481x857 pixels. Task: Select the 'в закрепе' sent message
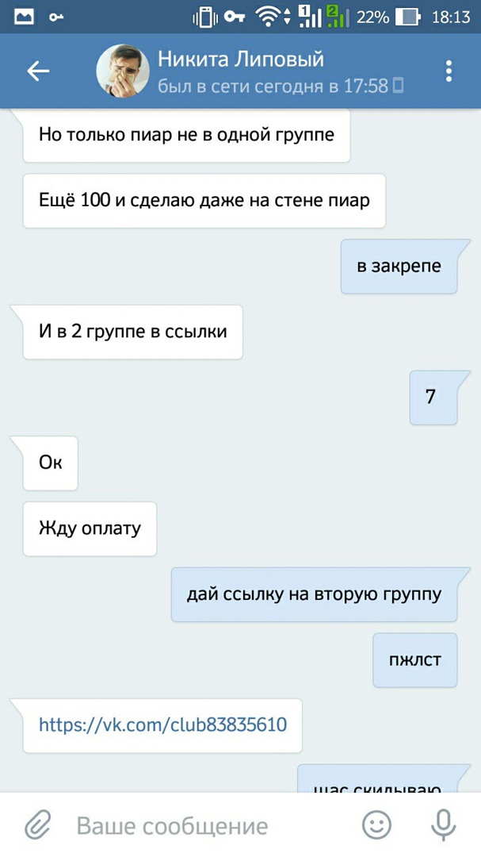click(399, 266)
